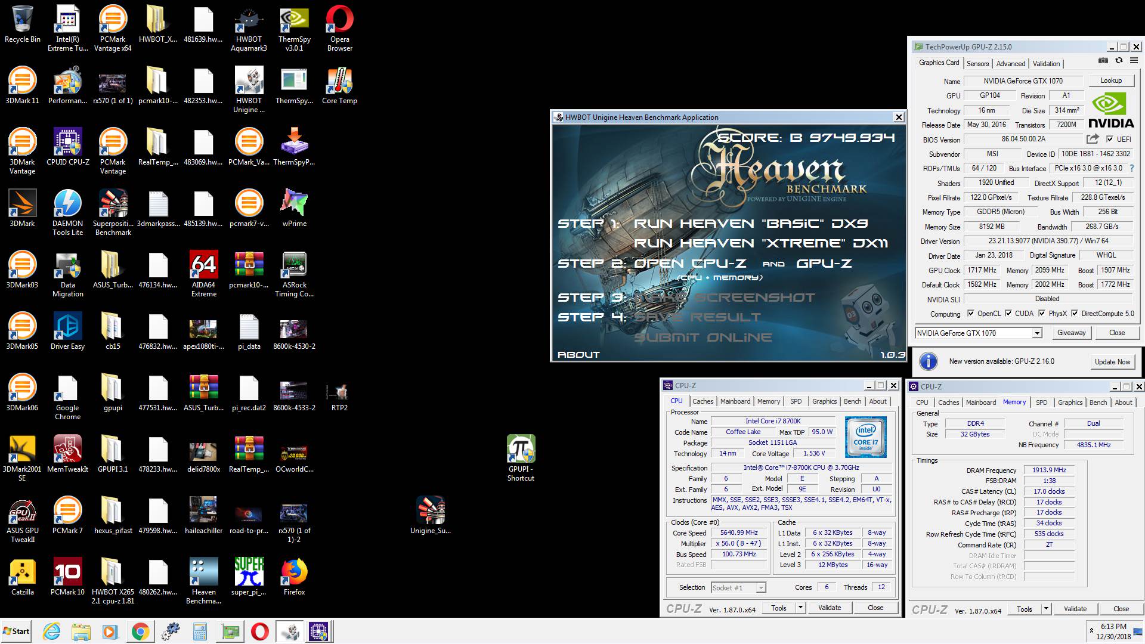Open Superposition Benchmark desktop icon
The image size is (1145, 644).
point(113,212)
